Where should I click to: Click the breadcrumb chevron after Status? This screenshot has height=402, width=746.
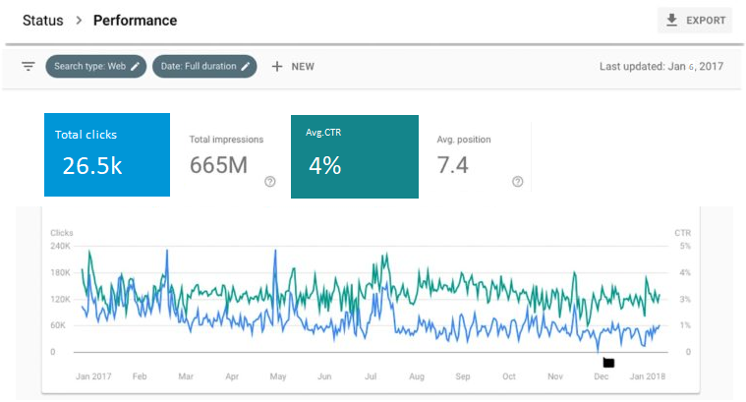point(79,20)
